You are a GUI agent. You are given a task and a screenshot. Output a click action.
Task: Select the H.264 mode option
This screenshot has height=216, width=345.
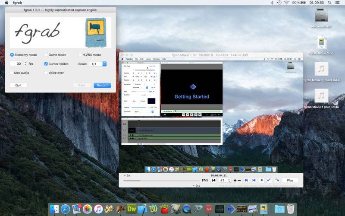[x=80, y=55]
